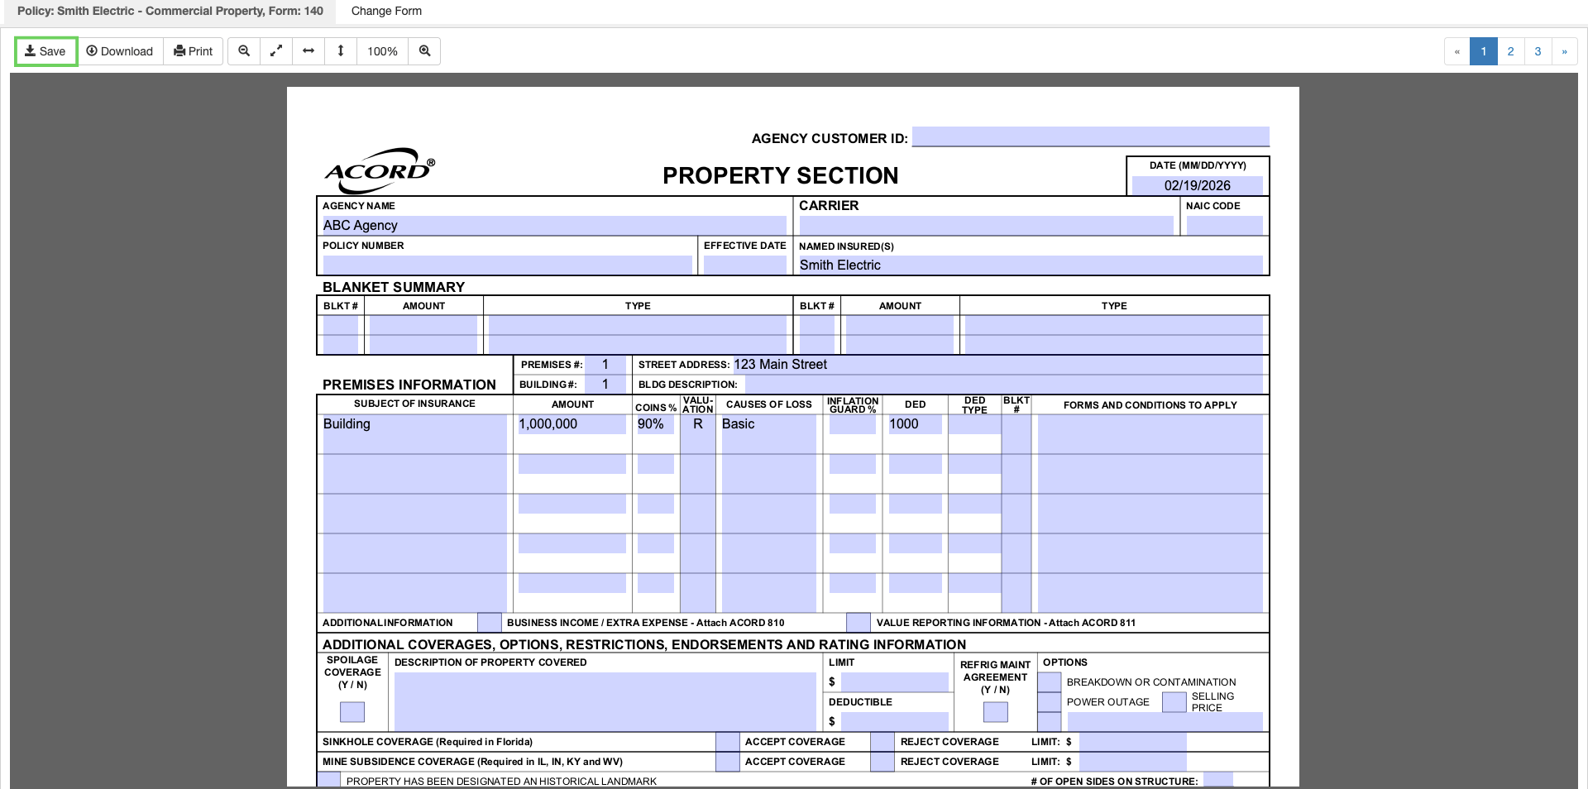
Task: Click the Save button
Action: click(45, 51)
